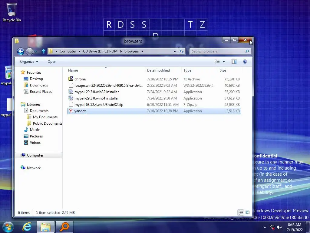Open the Videos library
The width and height of the screenshot is (310, 233).
pyautogui.click(x=35, y=143)
